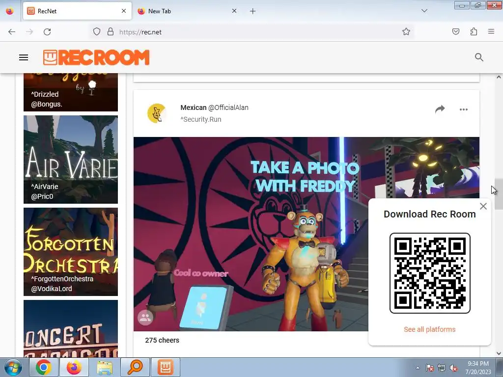
Task: Click the page scrollbar up arrow
Action: (499, 77)
